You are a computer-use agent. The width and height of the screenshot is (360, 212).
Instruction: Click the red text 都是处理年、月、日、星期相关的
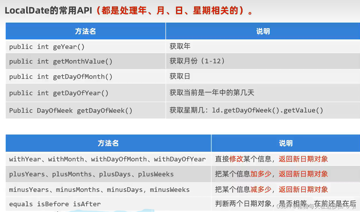pyautogui.click(x=173, y=11)
